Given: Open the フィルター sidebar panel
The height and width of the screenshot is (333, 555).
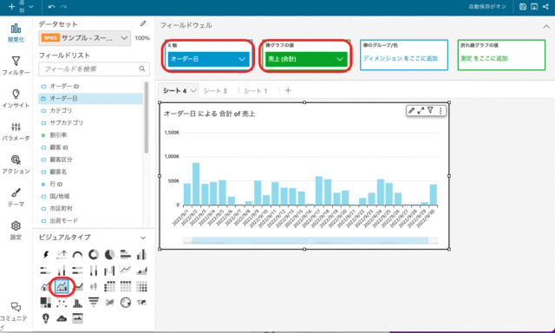Looking at the screenshot, I should tap(16, 66).
